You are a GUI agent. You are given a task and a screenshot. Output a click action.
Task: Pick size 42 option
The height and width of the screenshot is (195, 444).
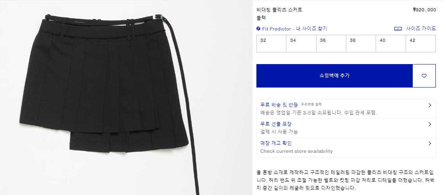421,44
